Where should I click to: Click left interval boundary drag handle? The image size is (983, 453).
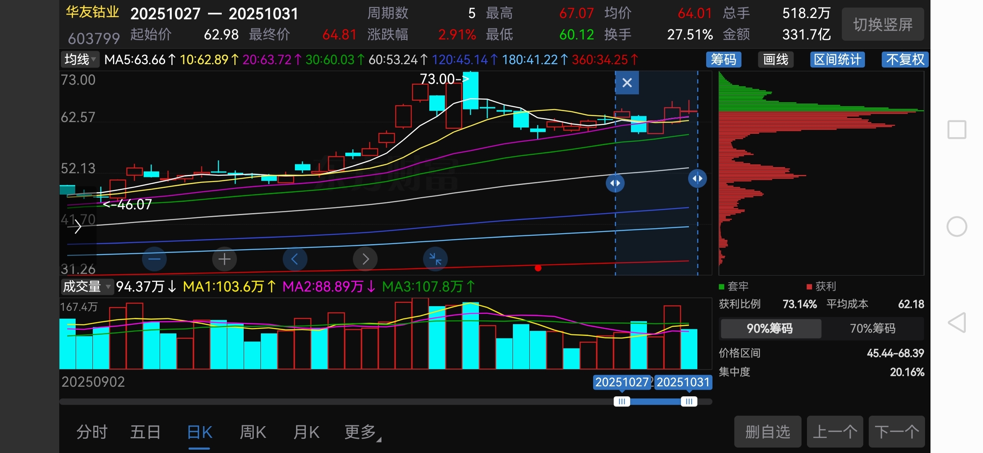point(615,183)
